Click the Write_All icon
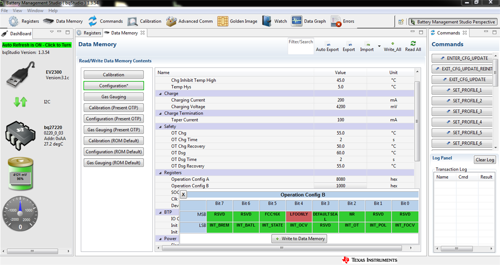The width and height of the screenshot is (500, 265). click(393, 43)
